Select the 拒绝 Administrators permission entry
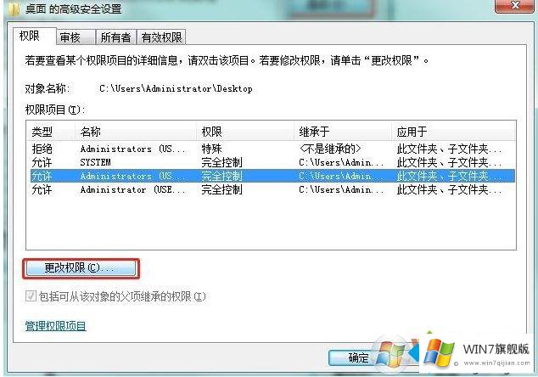This screenshot has height=377, width=538. click(x=272, y=149)
